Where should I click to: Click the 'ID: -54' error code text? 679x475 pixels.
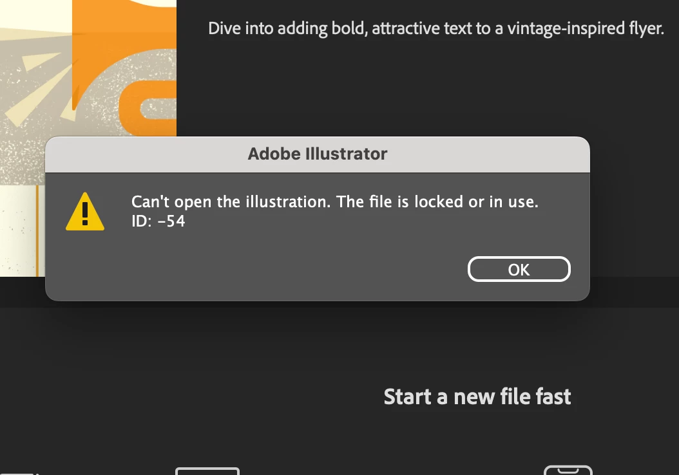click(158, 221)
